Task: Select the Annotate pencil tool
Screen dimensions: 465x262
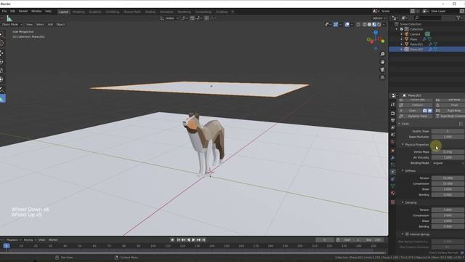Action: 2,89
